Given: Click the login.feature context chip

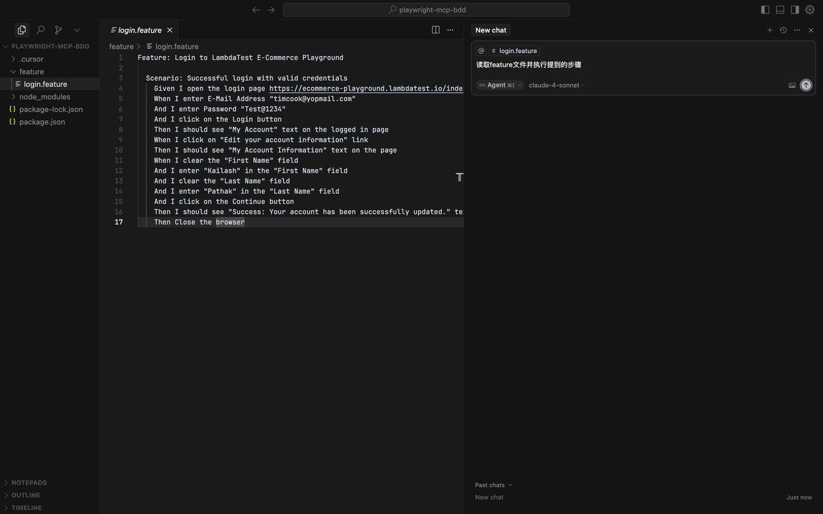Looking at the screenshot, I should 514,51.
